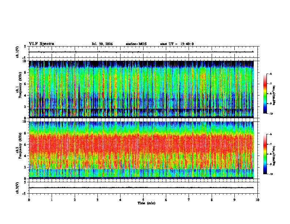Click the ch.3 voltage waveform trace
The width and height of the screenshot is (290, 224).
pyautogui.click(x=141, y=188)
